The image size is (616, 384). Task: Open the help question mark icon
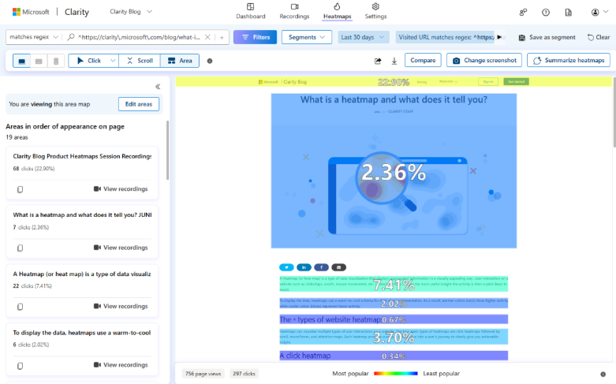point(546,12)
